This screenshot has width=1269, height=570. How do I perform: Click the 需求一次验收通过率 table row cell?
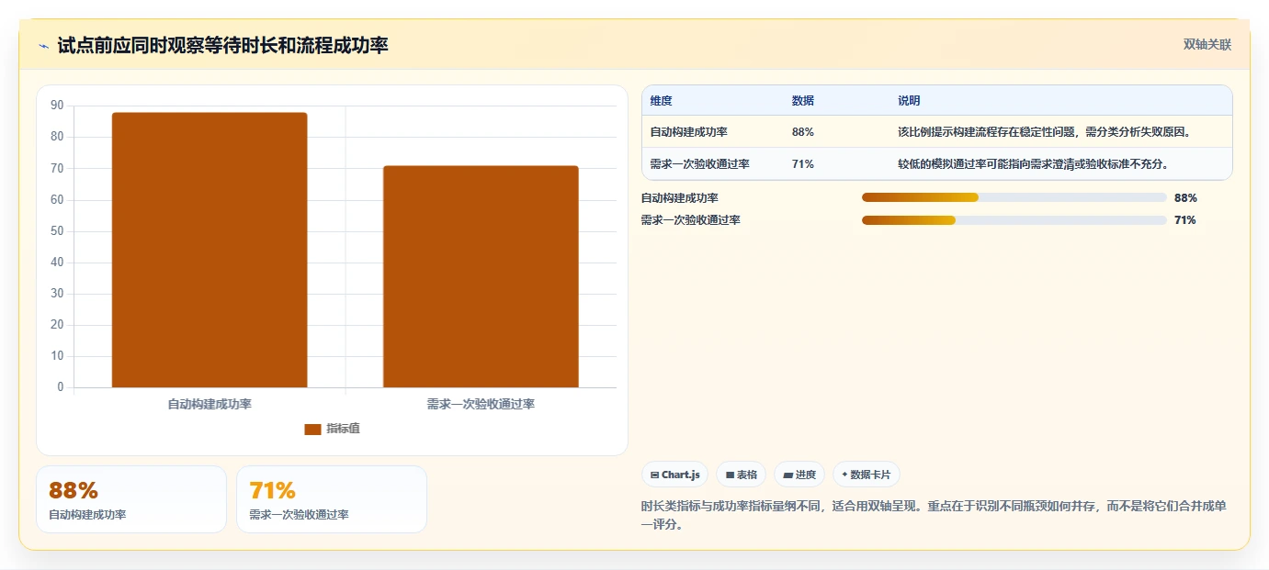699,164
